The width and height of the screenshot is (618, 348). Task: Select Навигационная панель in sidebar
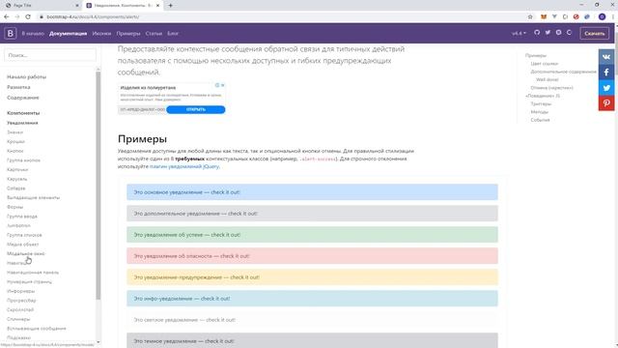click(x=33, y=273)
